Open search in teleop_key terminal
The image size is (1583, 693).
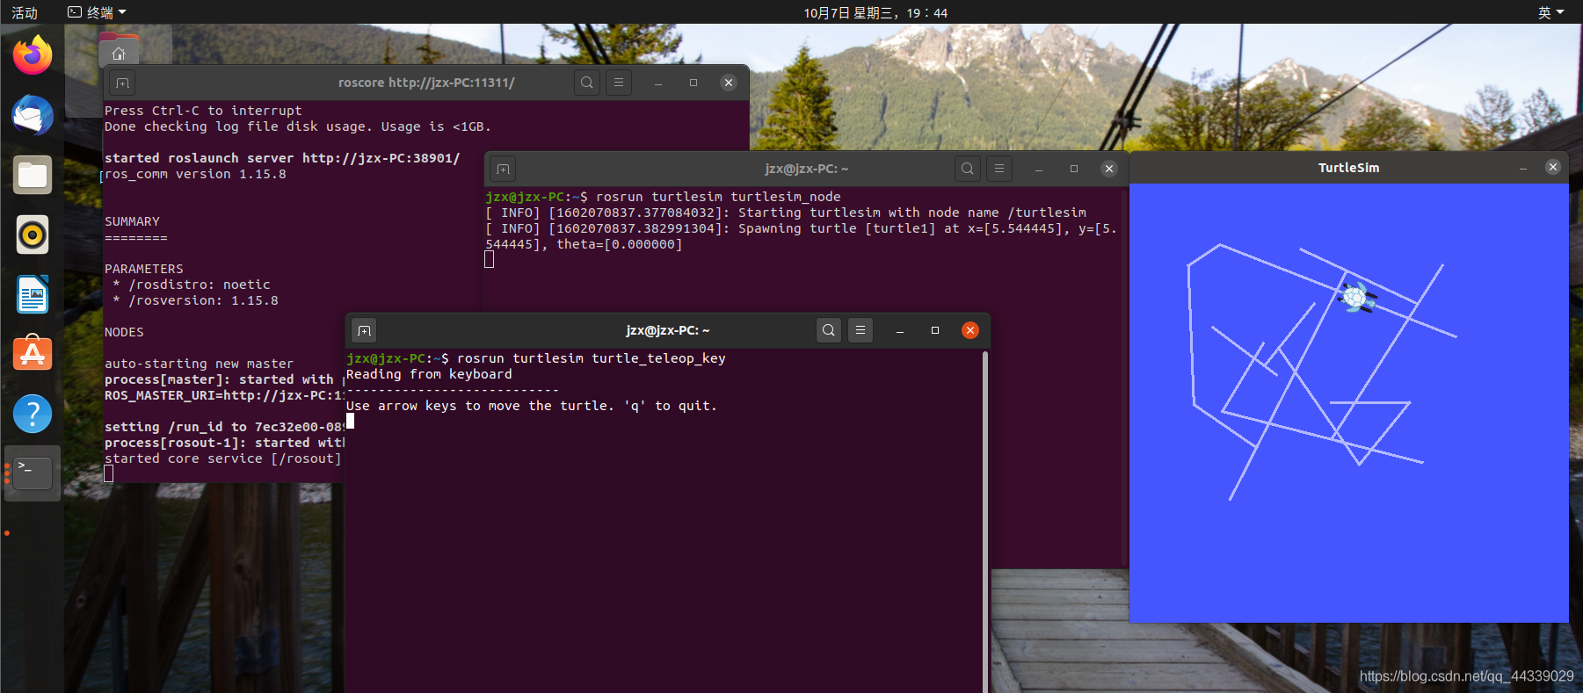pos(829,330)
